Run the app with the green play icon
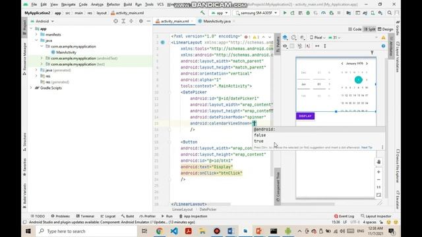 [285, 13]
